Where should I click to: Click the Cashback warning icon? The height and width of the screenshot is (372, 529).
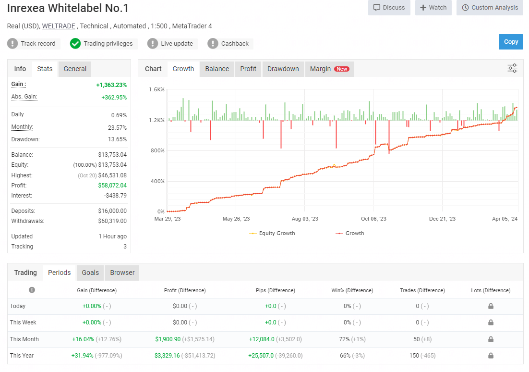[x=213, y=44]
